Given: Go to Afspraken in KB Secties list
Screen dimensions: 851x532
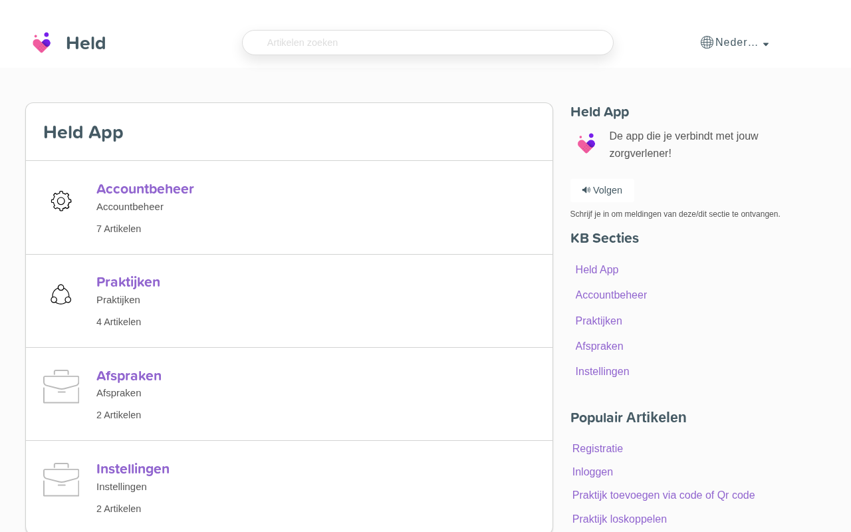Looking at the screenshot, I should [x=599, y=346].
